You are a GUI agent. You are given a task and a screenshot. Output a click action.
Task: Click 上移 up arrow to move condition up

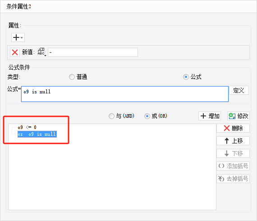pos(233,141)
